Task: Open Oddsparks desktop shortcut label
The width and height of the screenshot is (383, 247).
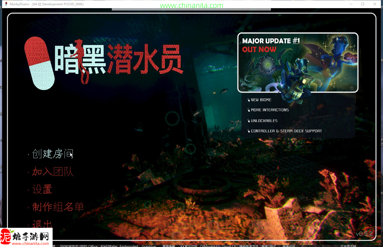Action: coord(209,246)
